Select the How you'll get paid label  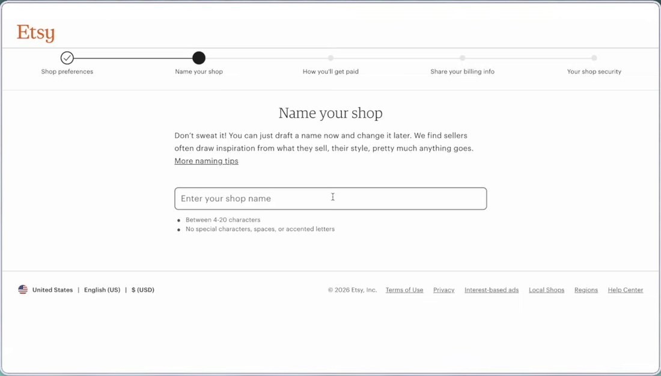click(x=330, y=72)
